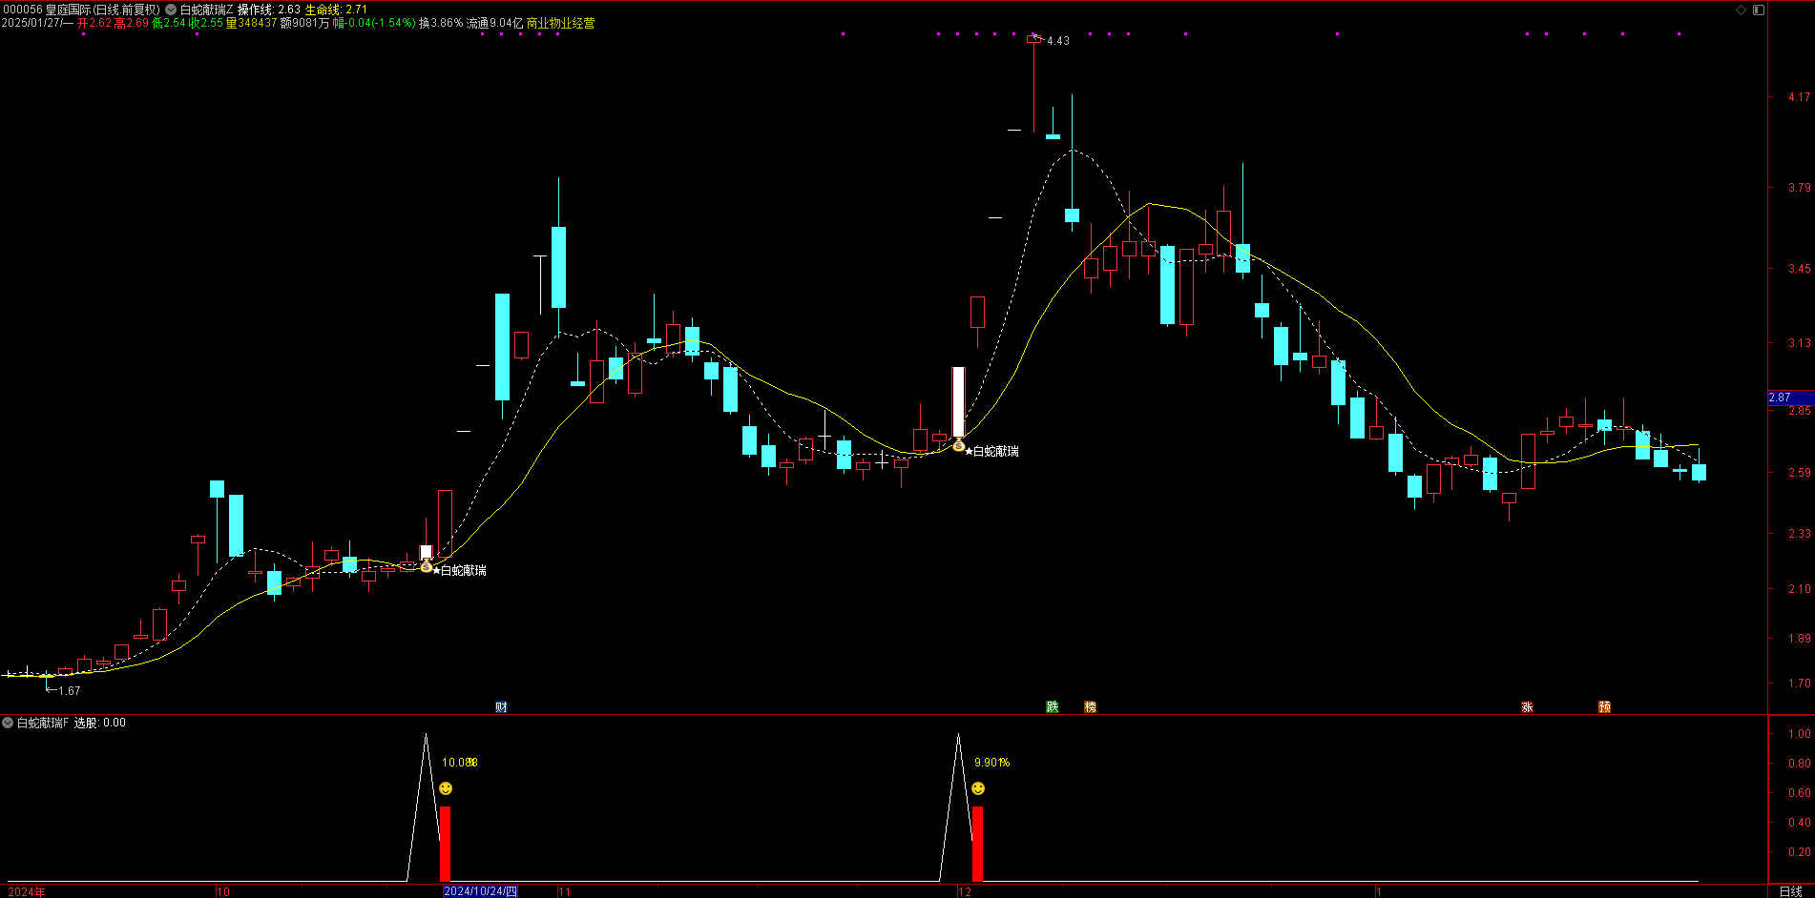This screenshot has width=1815, height=898.
Task: Click the 商业物业经营 industry link
Action: 561,23
